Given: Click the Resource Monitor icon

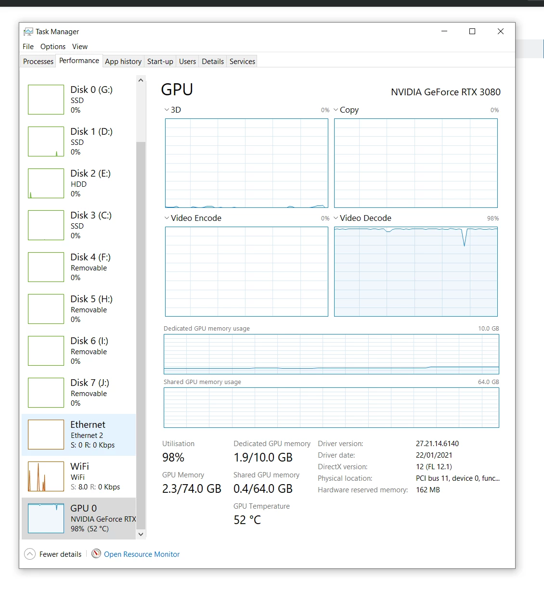Looking at the screenshot, I should (x=96, y=554).
